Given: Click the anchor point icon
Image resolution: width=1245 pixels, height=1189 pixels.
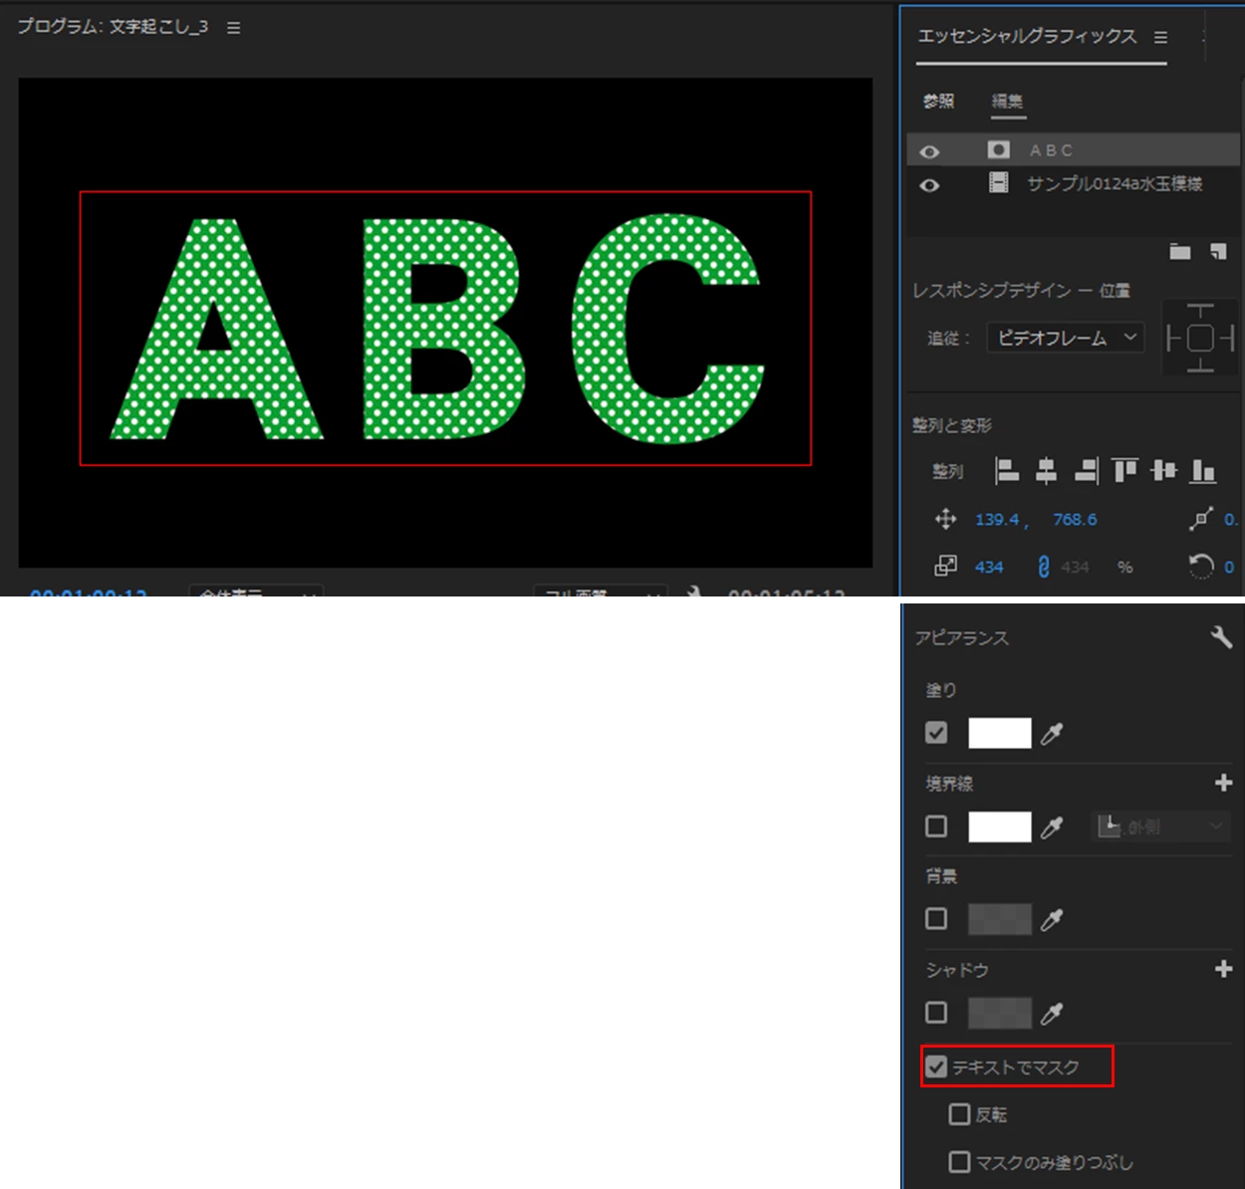Looking at the screenshot, I should (x=1201, y=519).
